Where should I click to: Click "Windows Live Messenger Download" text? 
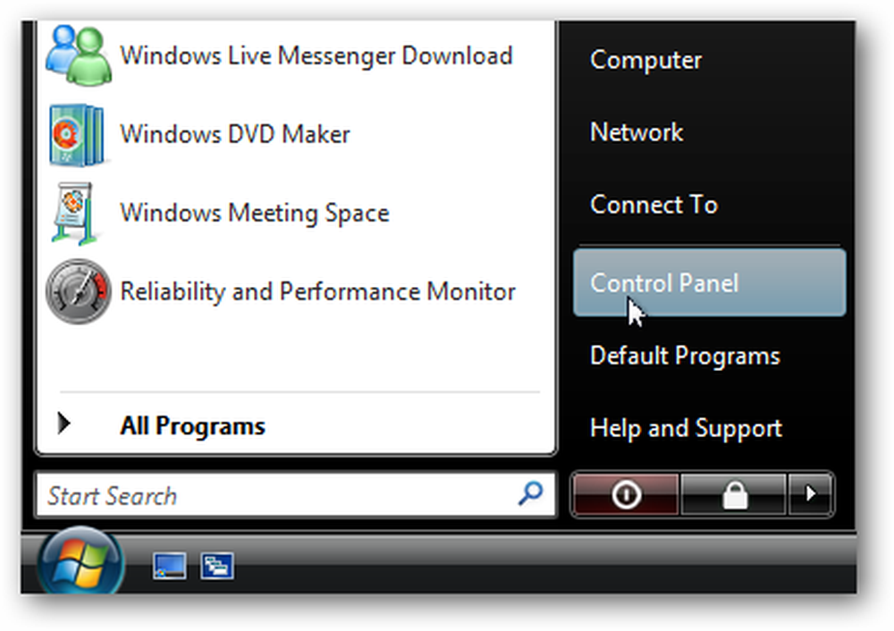316,56
